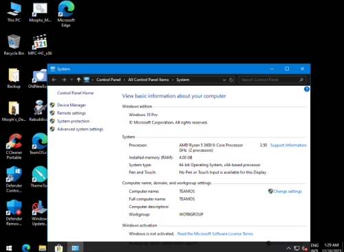Go to Control Panel Home

pyautogui.click(x=75, y=93)
